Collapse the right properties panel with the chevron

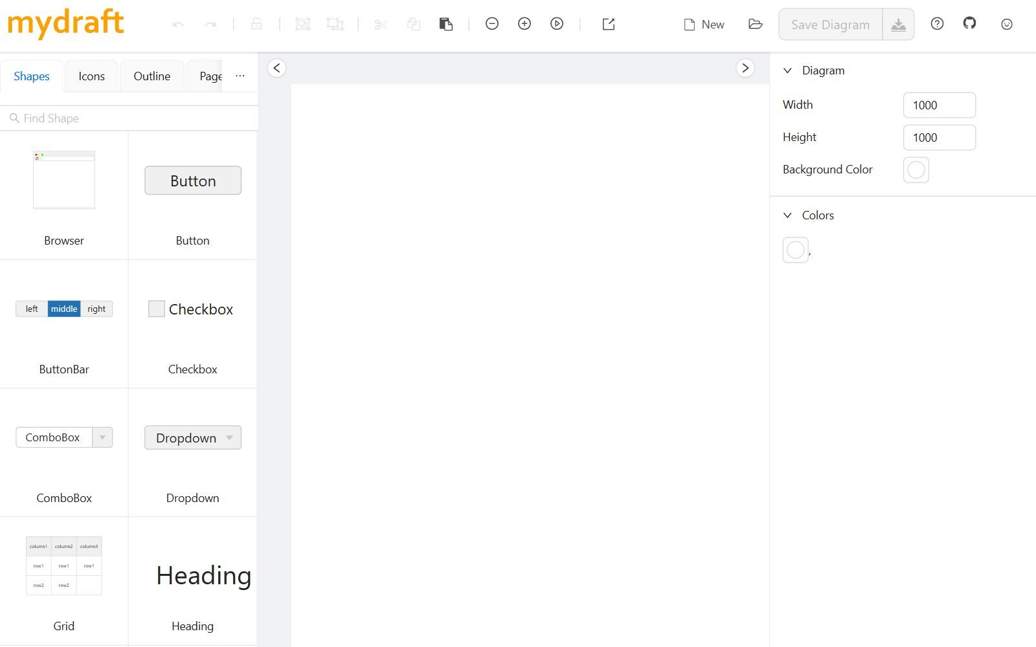click(x=745, y=68)
